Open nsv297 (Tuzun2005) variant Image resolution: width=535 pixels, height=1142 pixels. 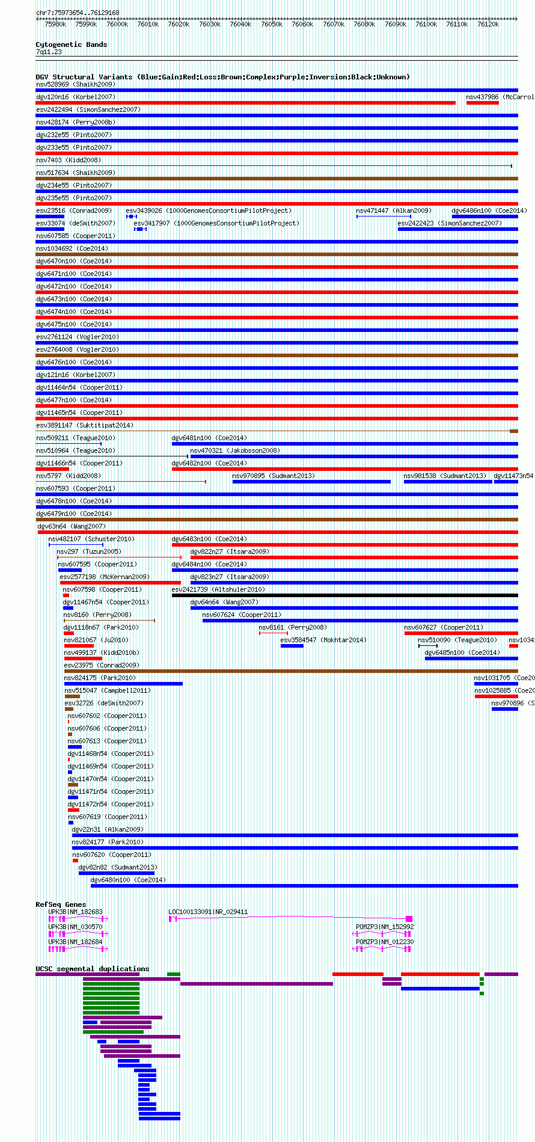pyautogui.click(x=89, y=551)
